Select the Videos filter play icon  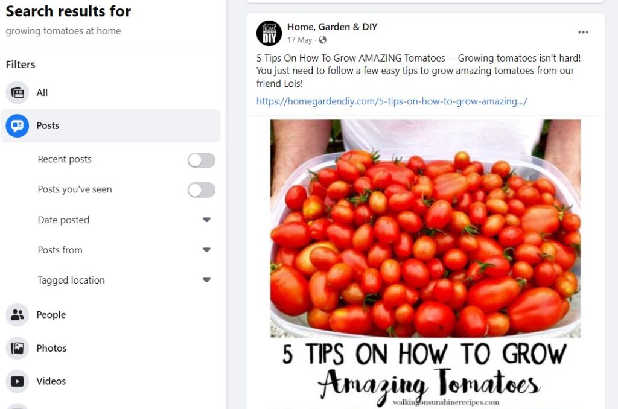tap(18, 381)
